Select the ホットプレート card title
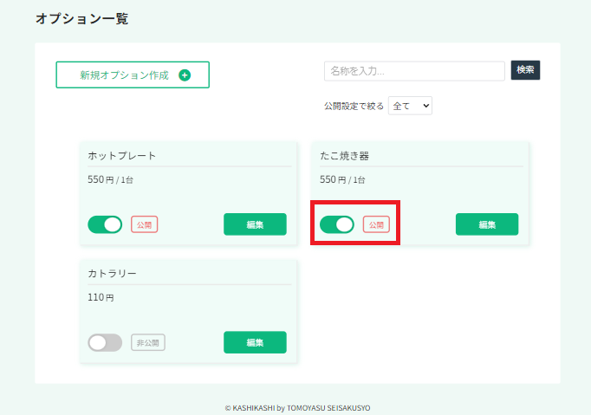The image size is (591, 415). click(121, 156)
